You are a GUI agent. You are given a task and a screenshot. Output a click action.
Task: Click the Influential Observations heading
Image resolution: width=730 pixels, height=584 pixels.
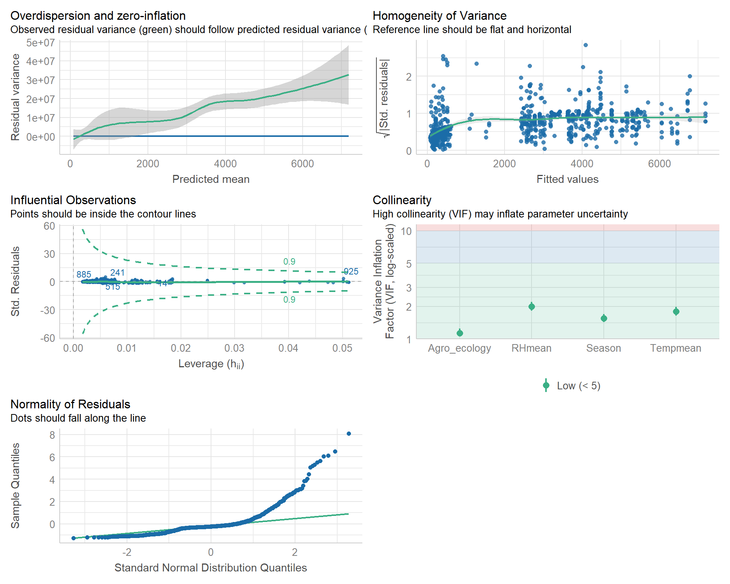click(73, 200)
